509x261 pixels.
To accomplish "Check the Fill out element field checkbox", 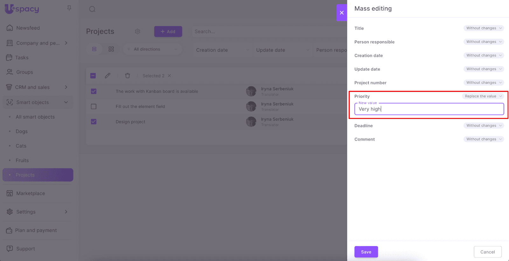I will (x=94, y=107).
